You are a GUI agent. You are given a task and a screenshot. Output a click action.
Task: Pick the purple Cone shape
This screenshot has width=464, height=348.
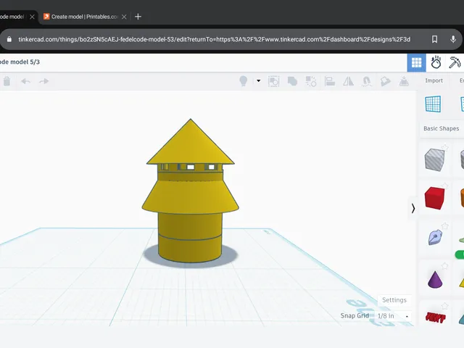(x=435, y=279)
